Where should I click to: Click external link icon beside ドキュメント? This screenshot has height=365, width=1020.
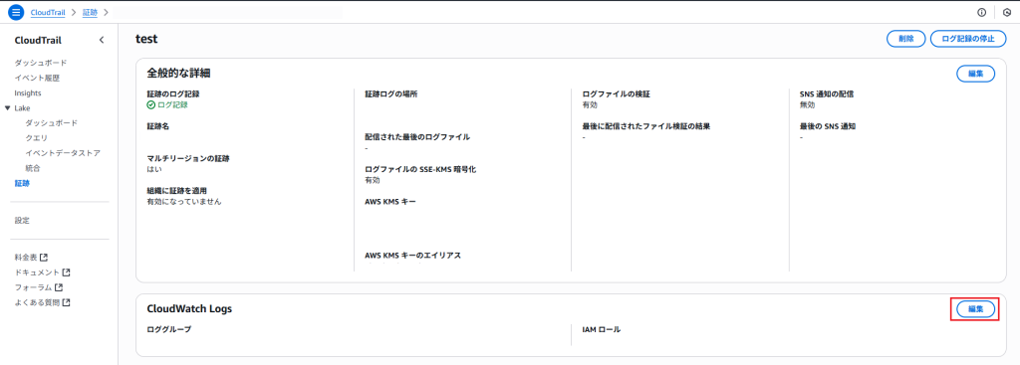tap(66, 273)
